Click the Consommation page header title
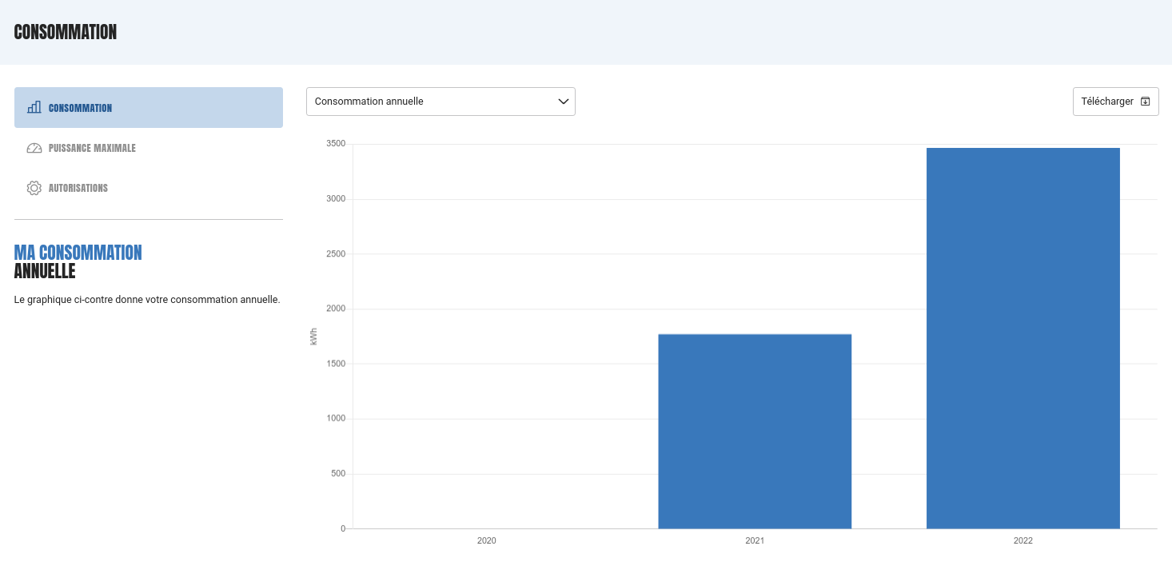 (66, 32)
